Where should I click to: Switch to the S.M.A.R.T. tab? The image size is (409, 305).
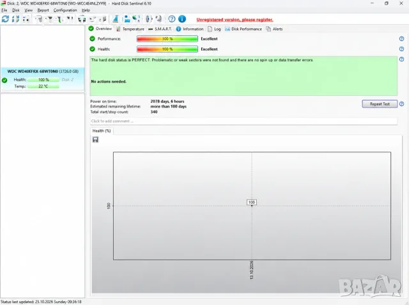160,29
